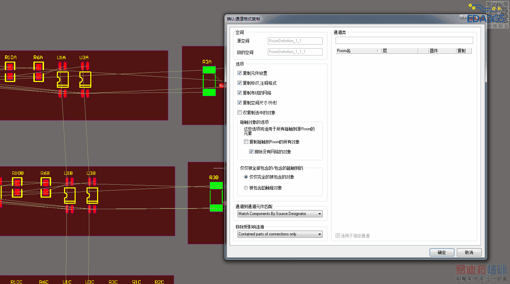The width and height of the screenshot is (510, 284).
Task: Cancel the dialog with the 取消 button
Action: click(469, 252)
